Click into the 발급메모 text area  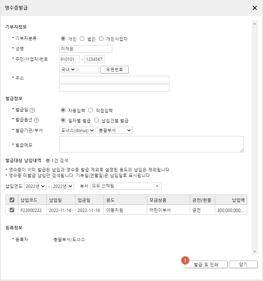151,144
